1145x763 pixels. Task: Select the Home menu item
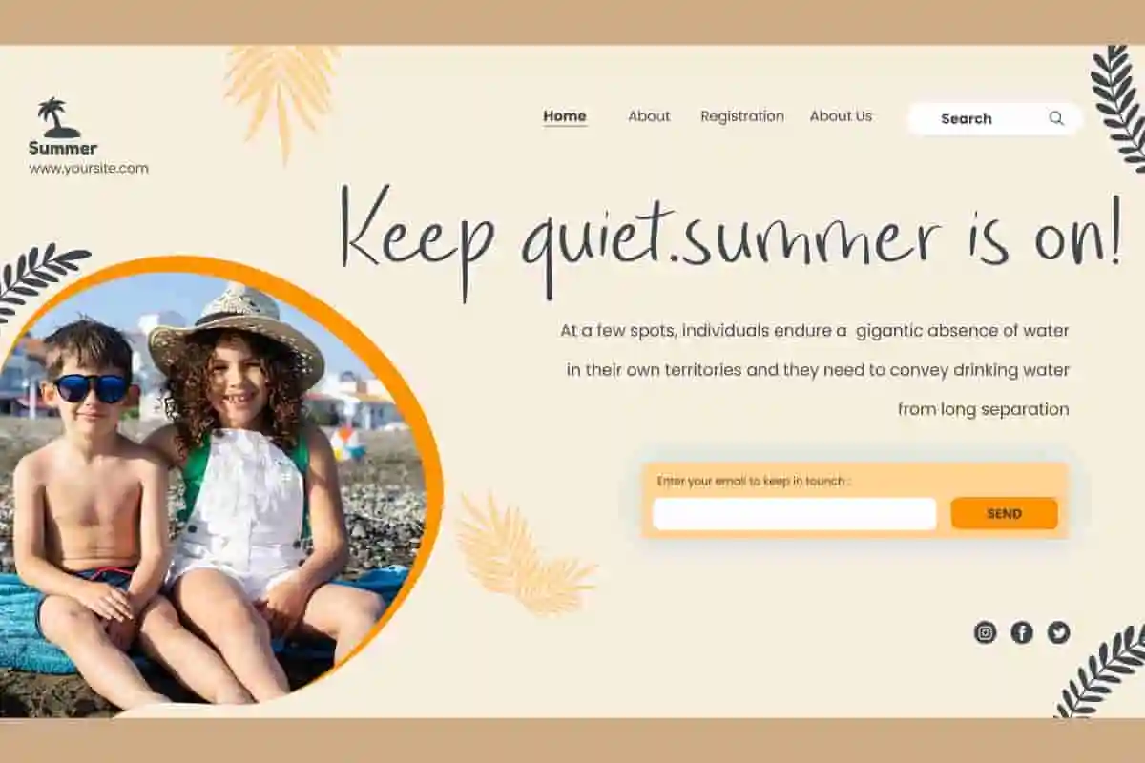click(565, 116)
